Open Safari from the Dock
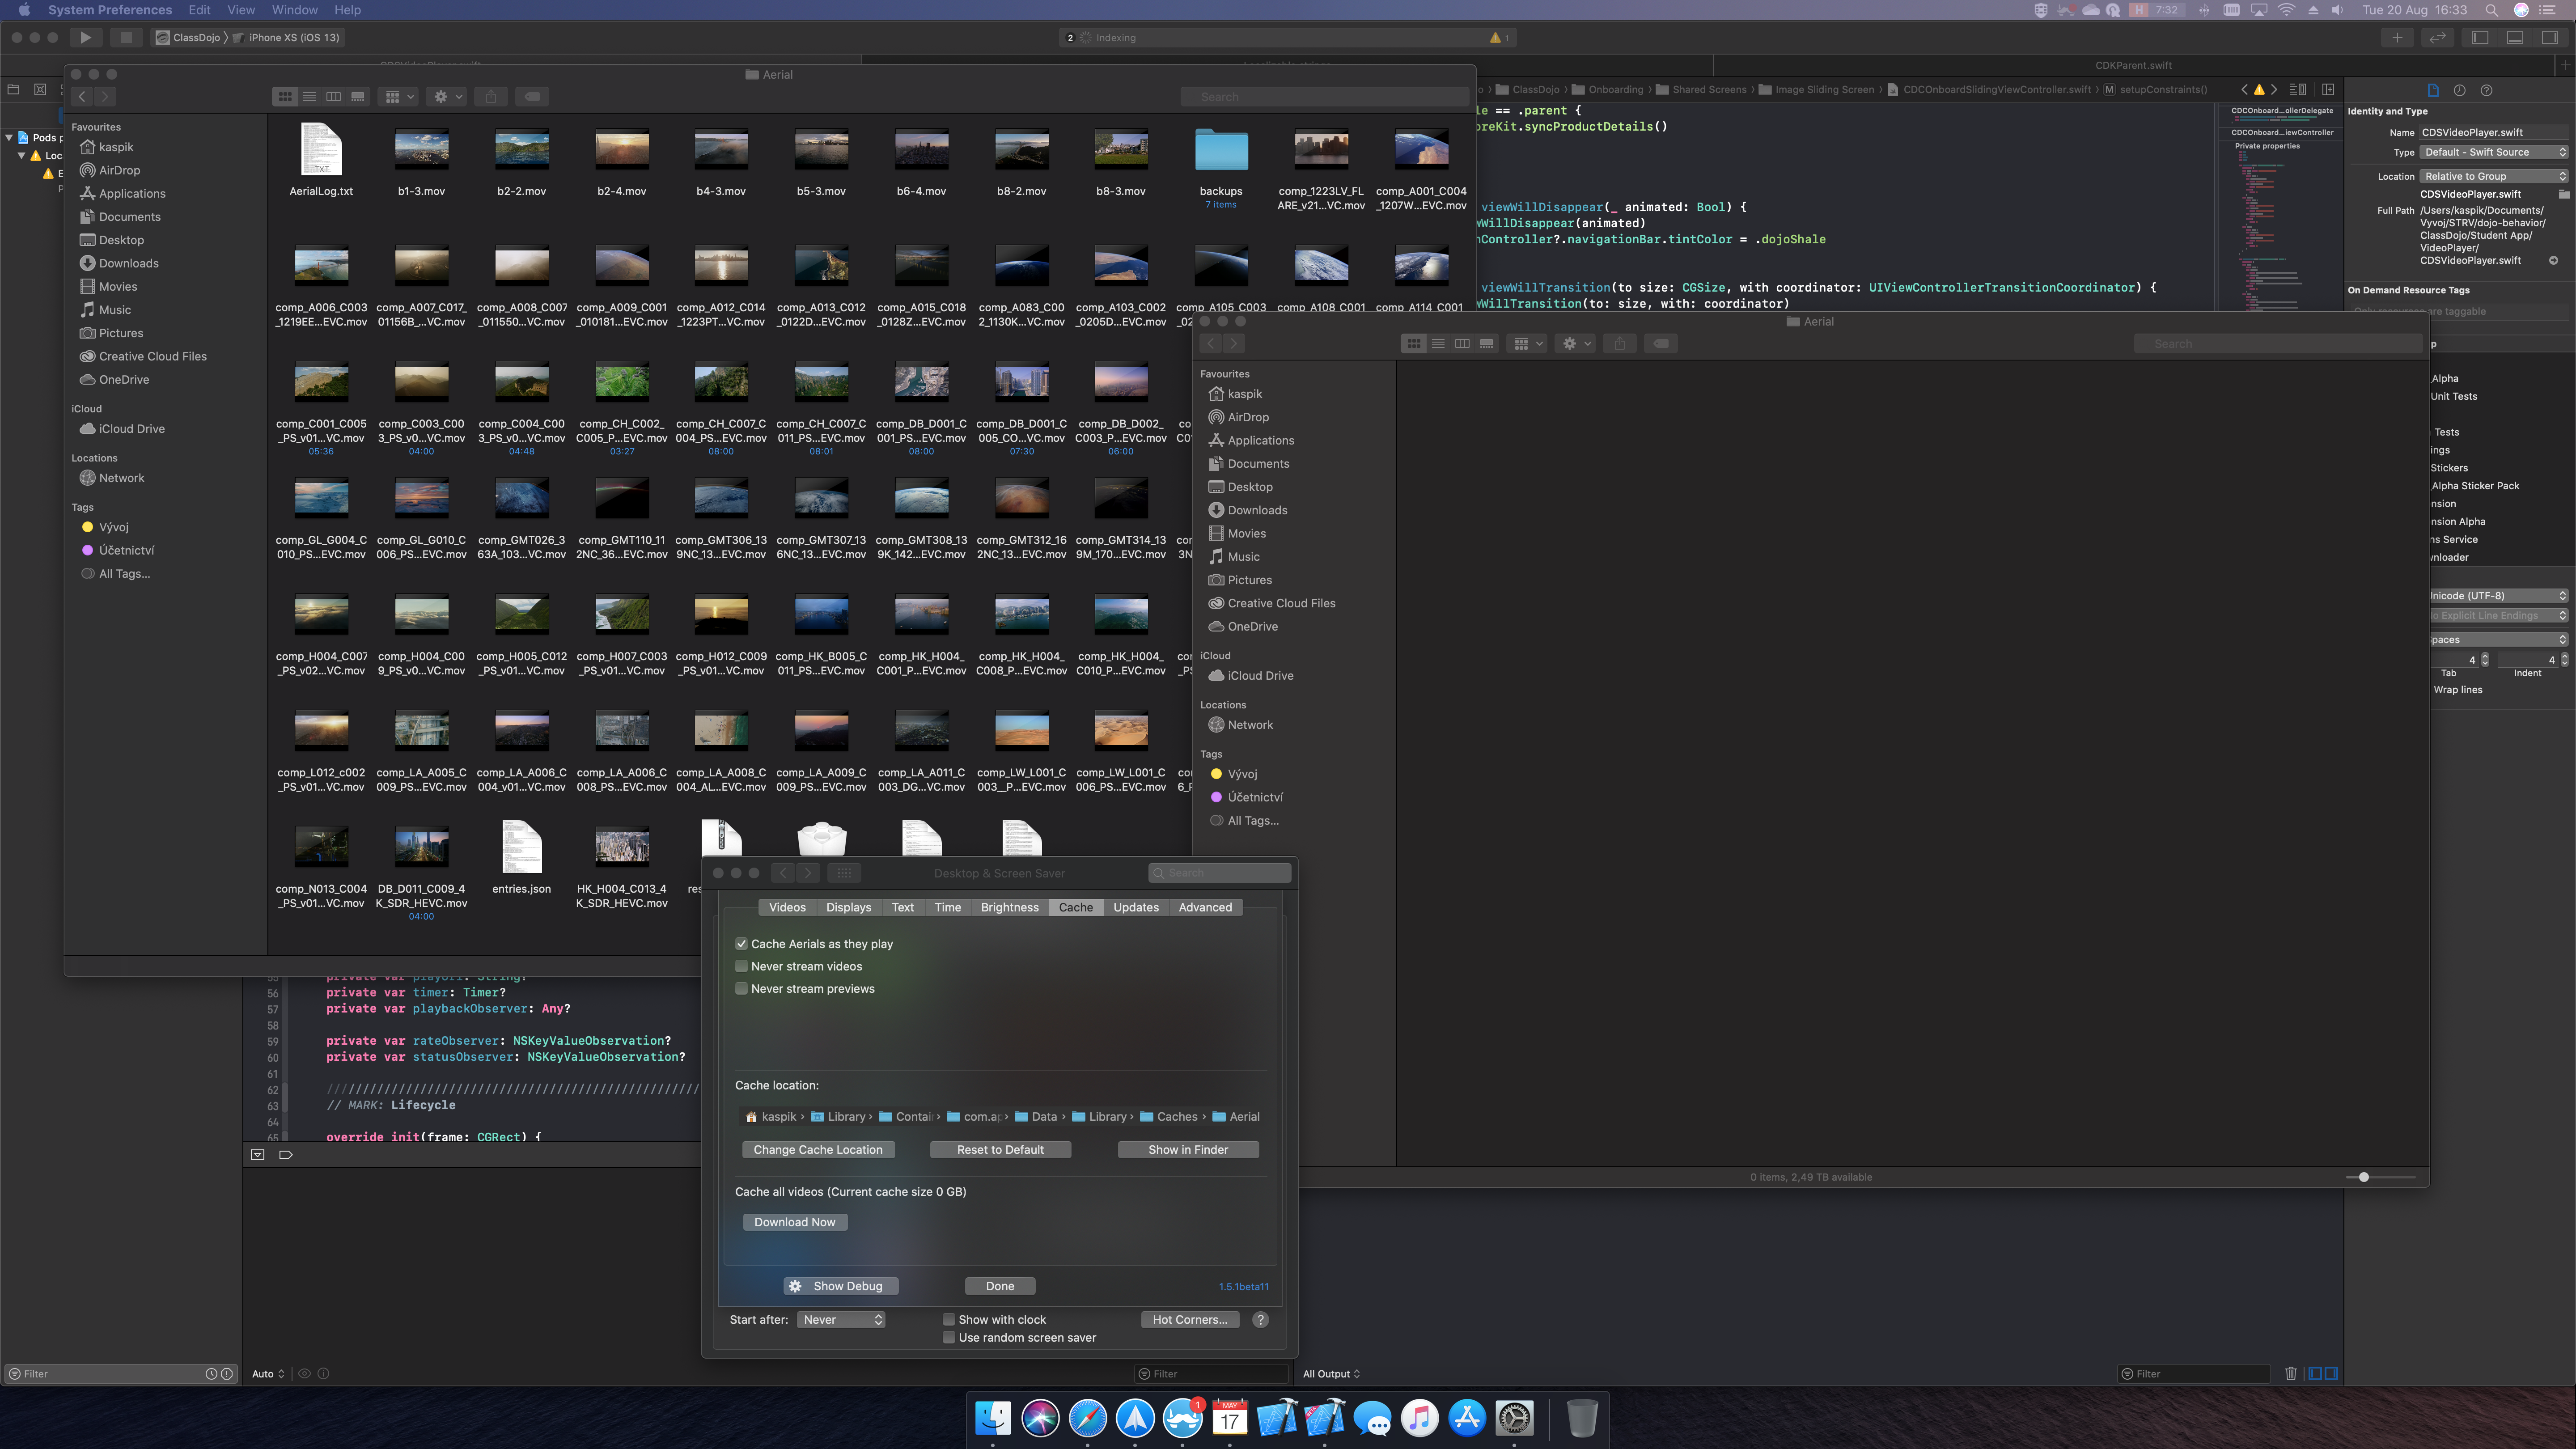Image resolution: width=2576 pixels, height=1449 pixels. 1088,1418
